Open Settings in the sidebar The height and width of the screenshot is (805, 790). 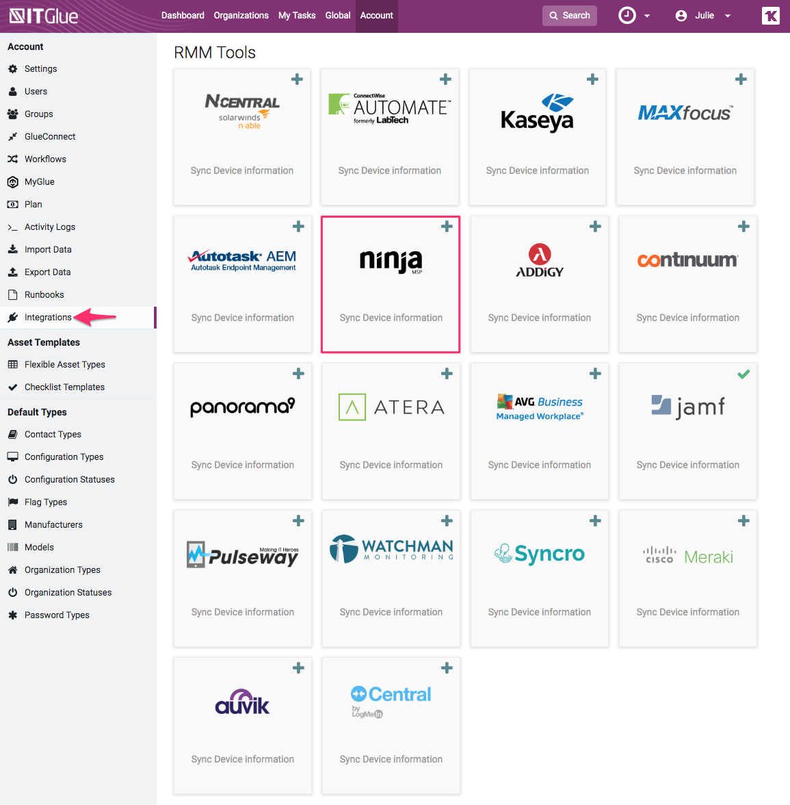[40, 68]
